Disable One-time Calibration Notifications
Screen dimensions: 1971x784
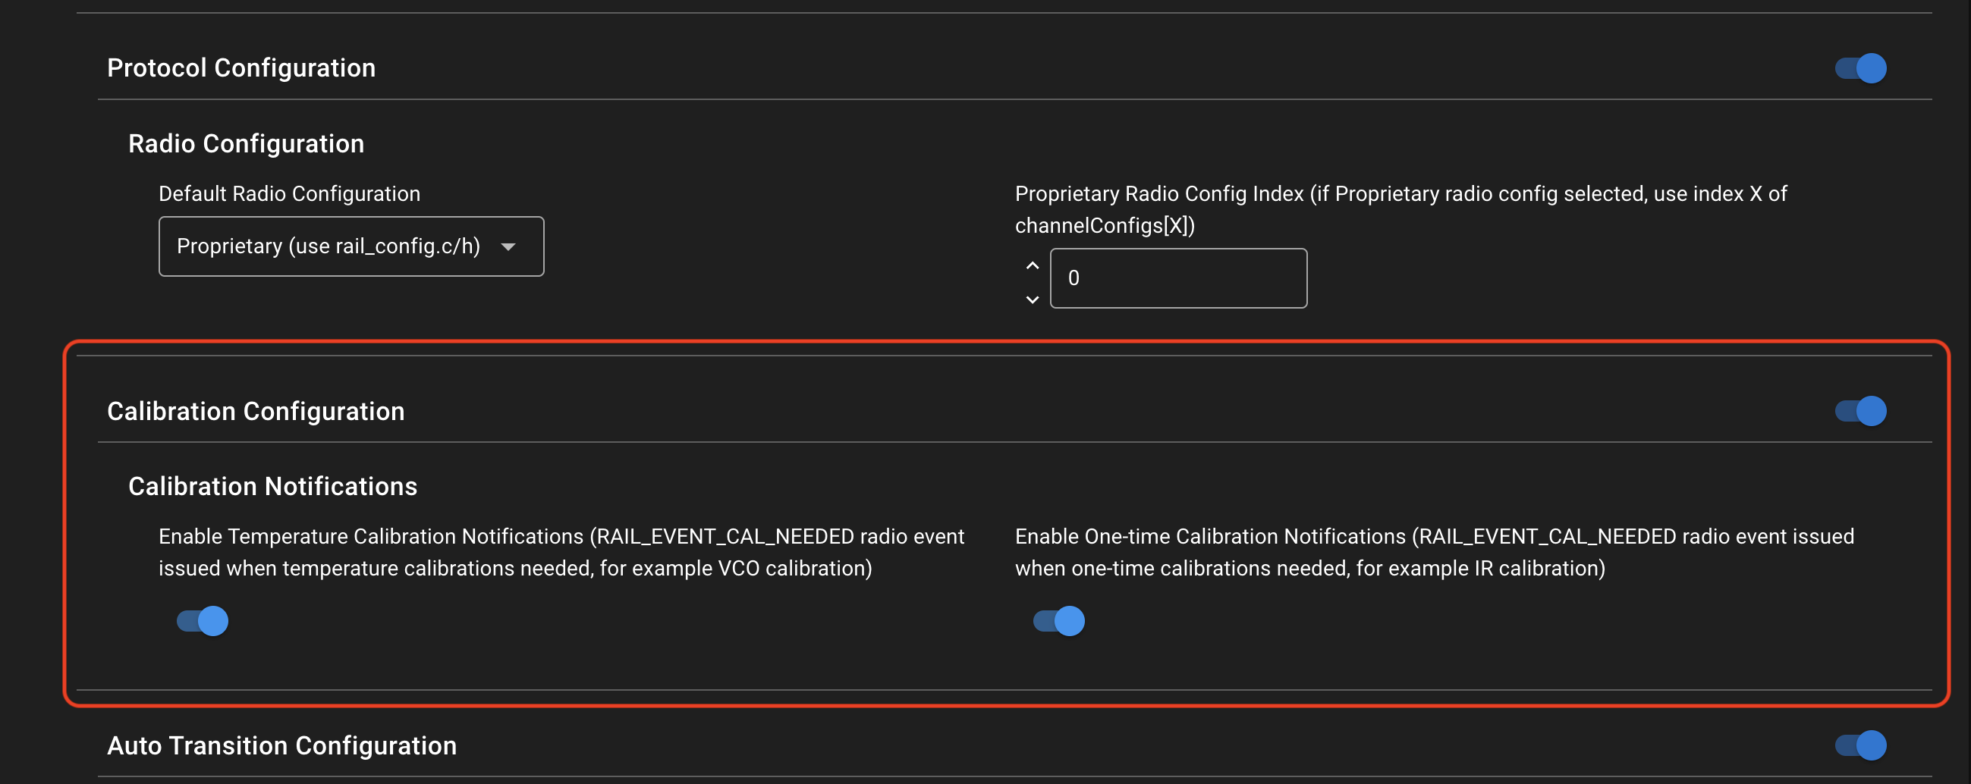pos(1059,621)
